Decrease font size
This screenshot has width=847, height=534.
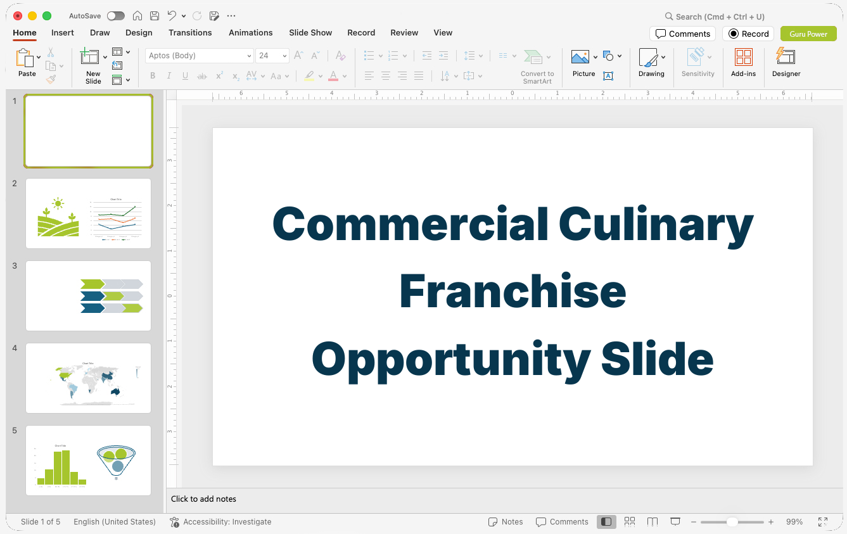pyautogui.click(x=315, y=56)
